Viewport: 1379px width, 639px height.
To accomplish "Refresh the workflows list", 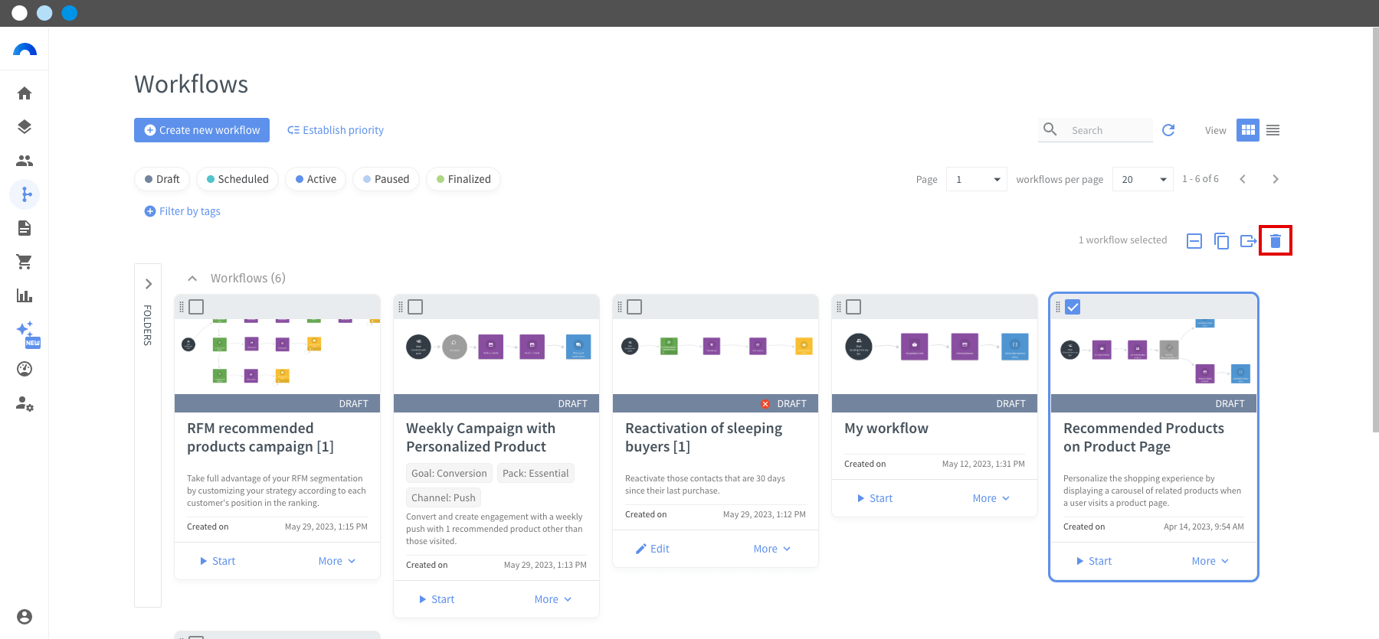I will [1168, 130].
